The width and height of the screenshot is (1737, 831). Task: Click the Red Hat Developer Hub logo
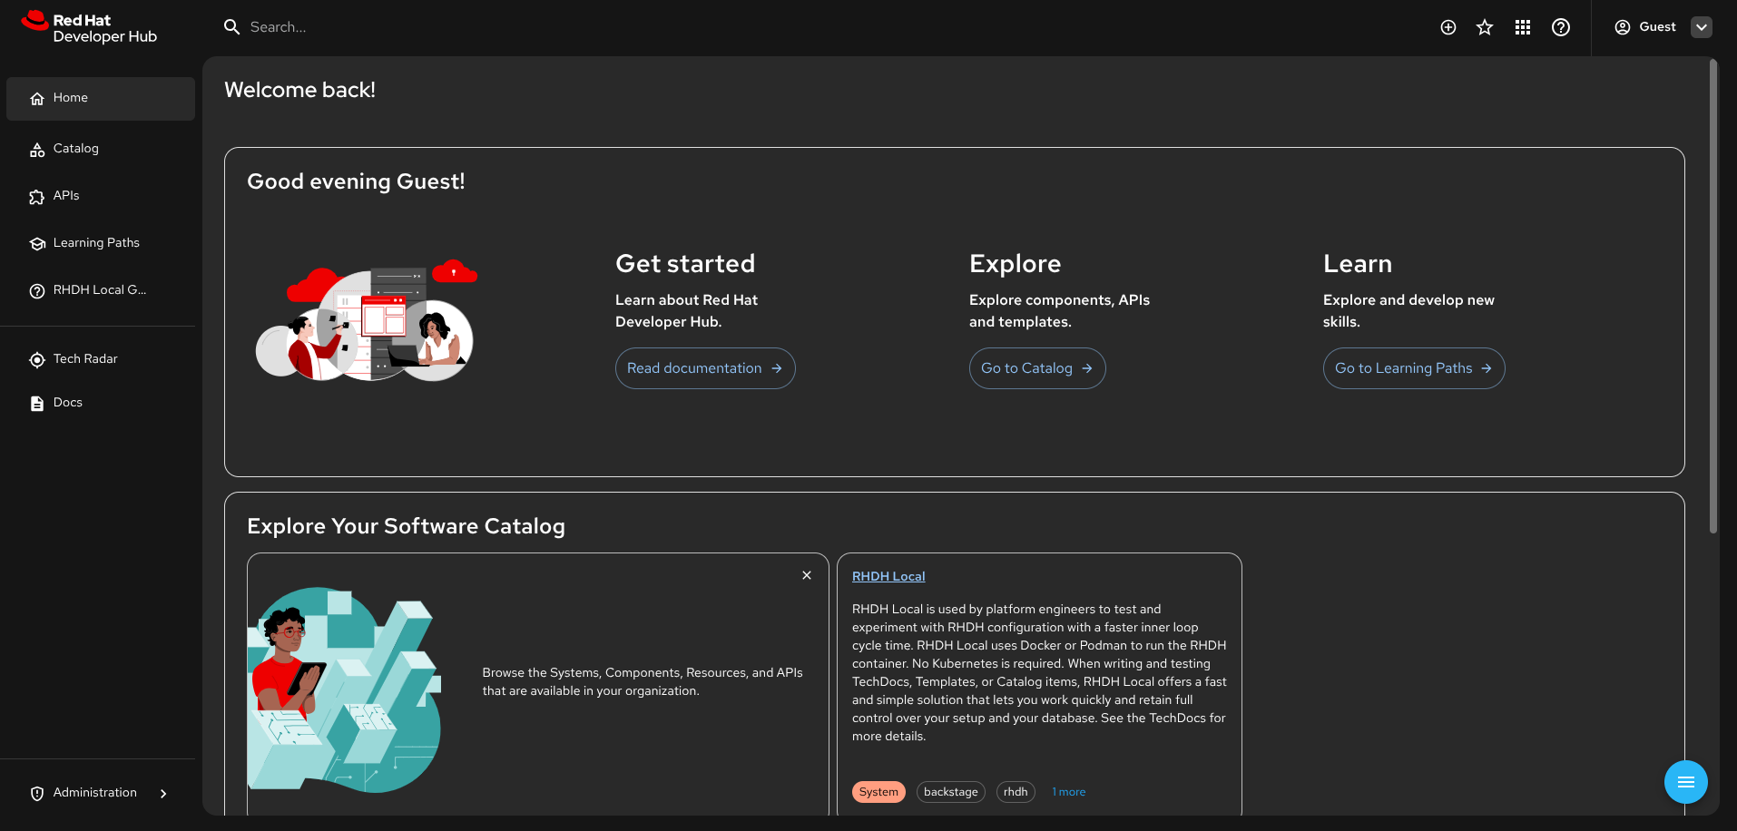(89, 27)
